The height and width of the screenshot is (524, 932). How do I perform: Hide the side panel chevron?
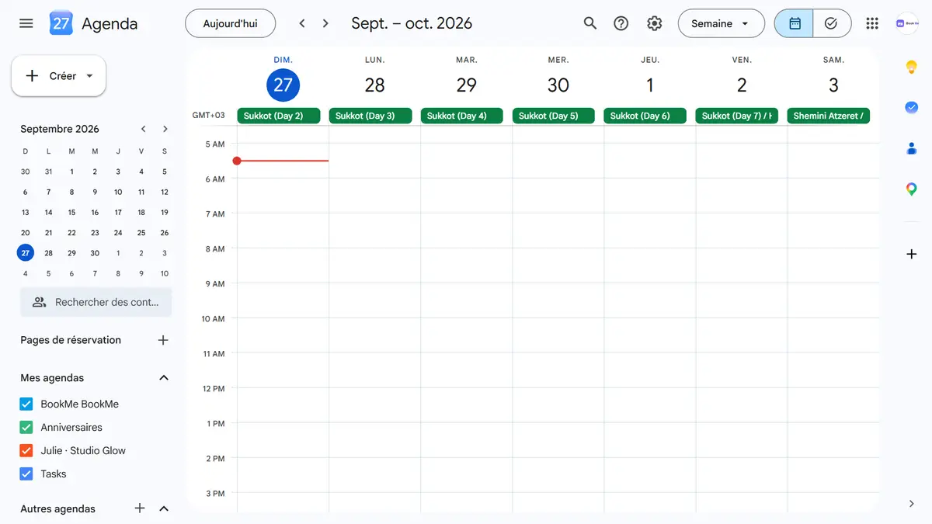click(x=912, y=504)
